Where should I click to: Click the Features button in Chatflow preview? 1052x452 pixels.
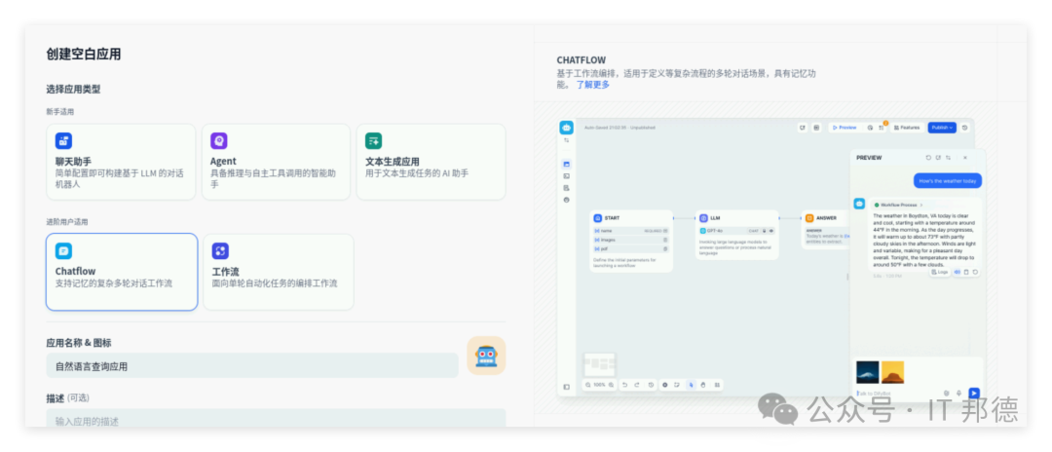click(906, 128)
